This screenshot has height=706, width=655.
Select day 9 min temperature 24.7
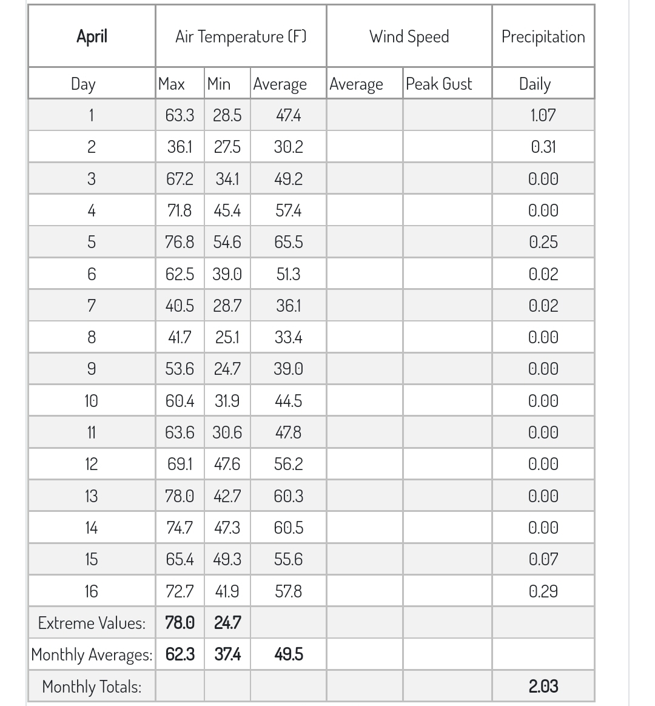(x=227, y=369)
